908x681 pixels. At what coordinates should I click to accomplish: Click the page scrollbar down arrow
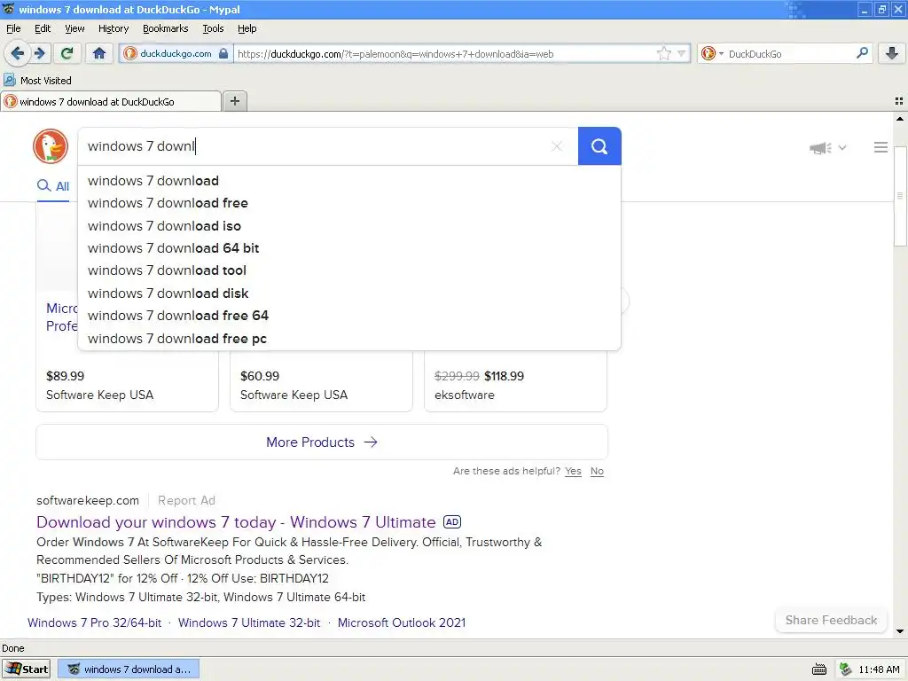(x=900, y=631)
